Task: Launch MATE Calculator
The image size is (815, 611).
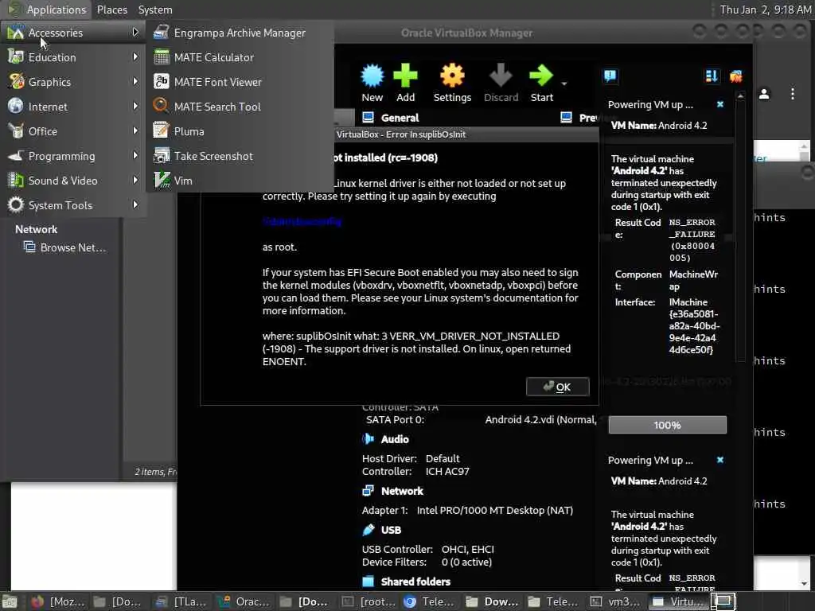Action: (x=240, y=57)
